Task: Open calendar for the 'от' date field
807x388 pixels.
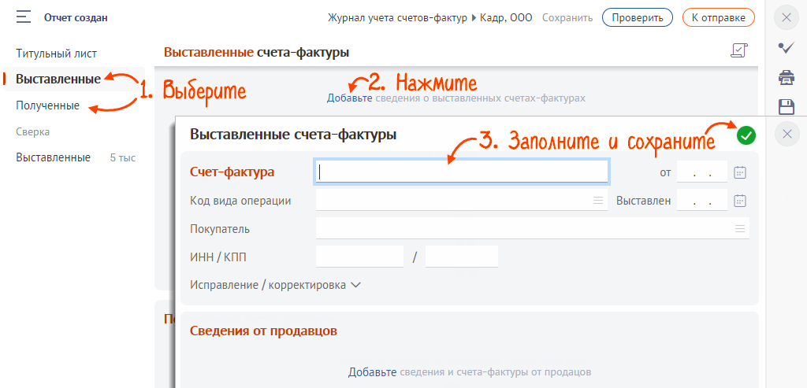Action: click(x=739, y=172)
